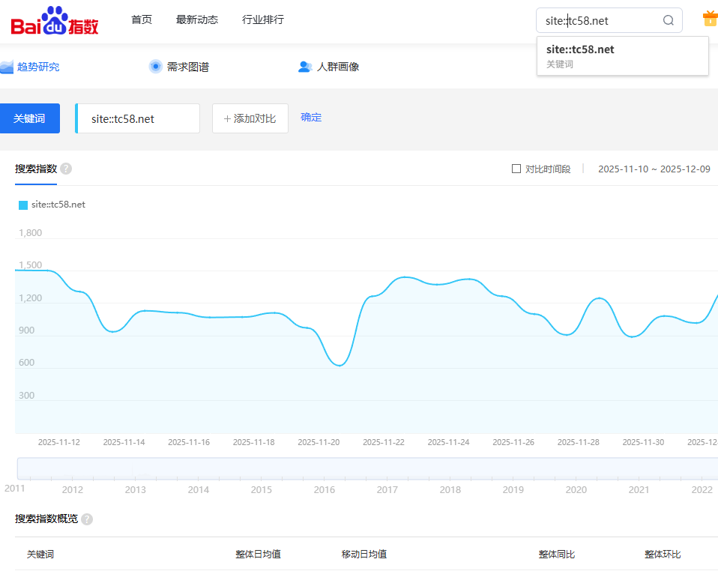Click the keyword input field site::tc58.net

139,118
